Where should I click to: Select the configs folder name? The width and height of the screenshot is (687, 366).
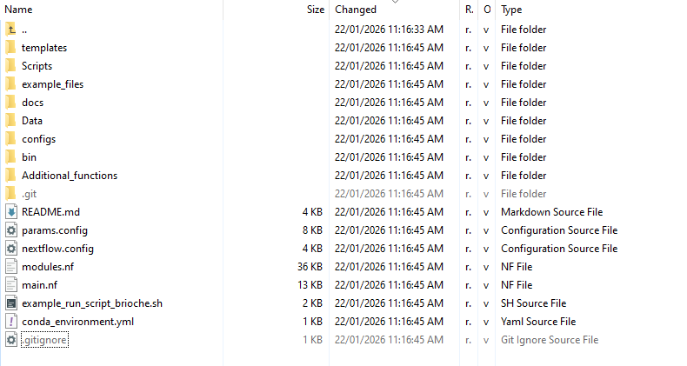[x=38, y=139]
